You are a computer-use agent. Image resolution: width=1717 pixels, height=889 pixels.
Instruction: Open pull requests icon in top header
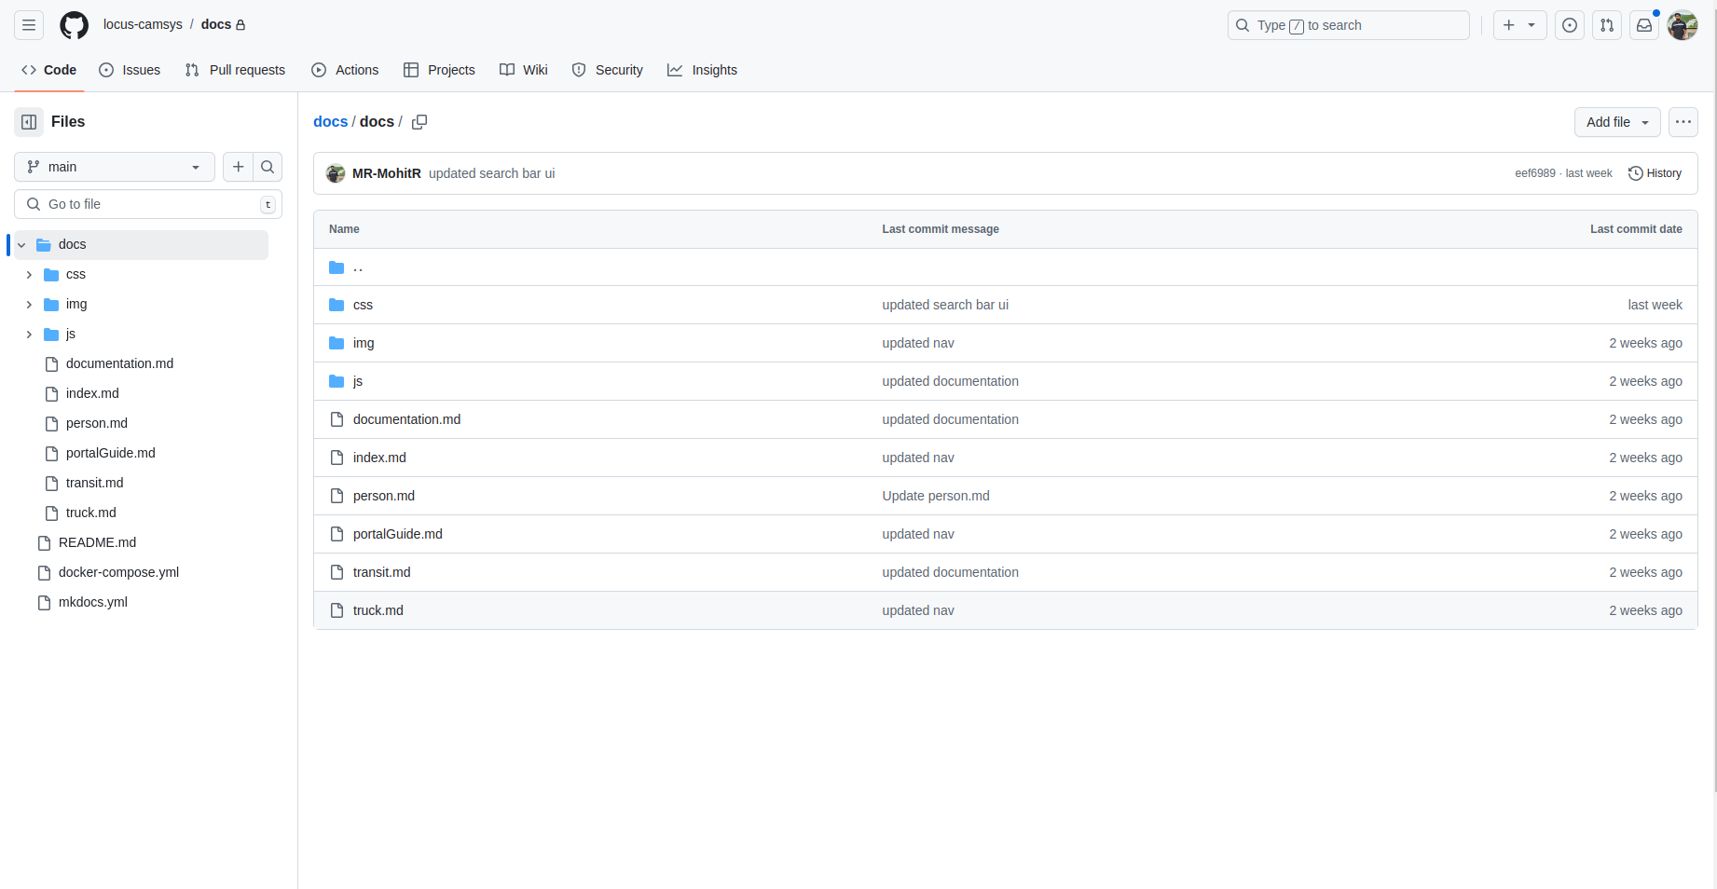click(1607, 25)
